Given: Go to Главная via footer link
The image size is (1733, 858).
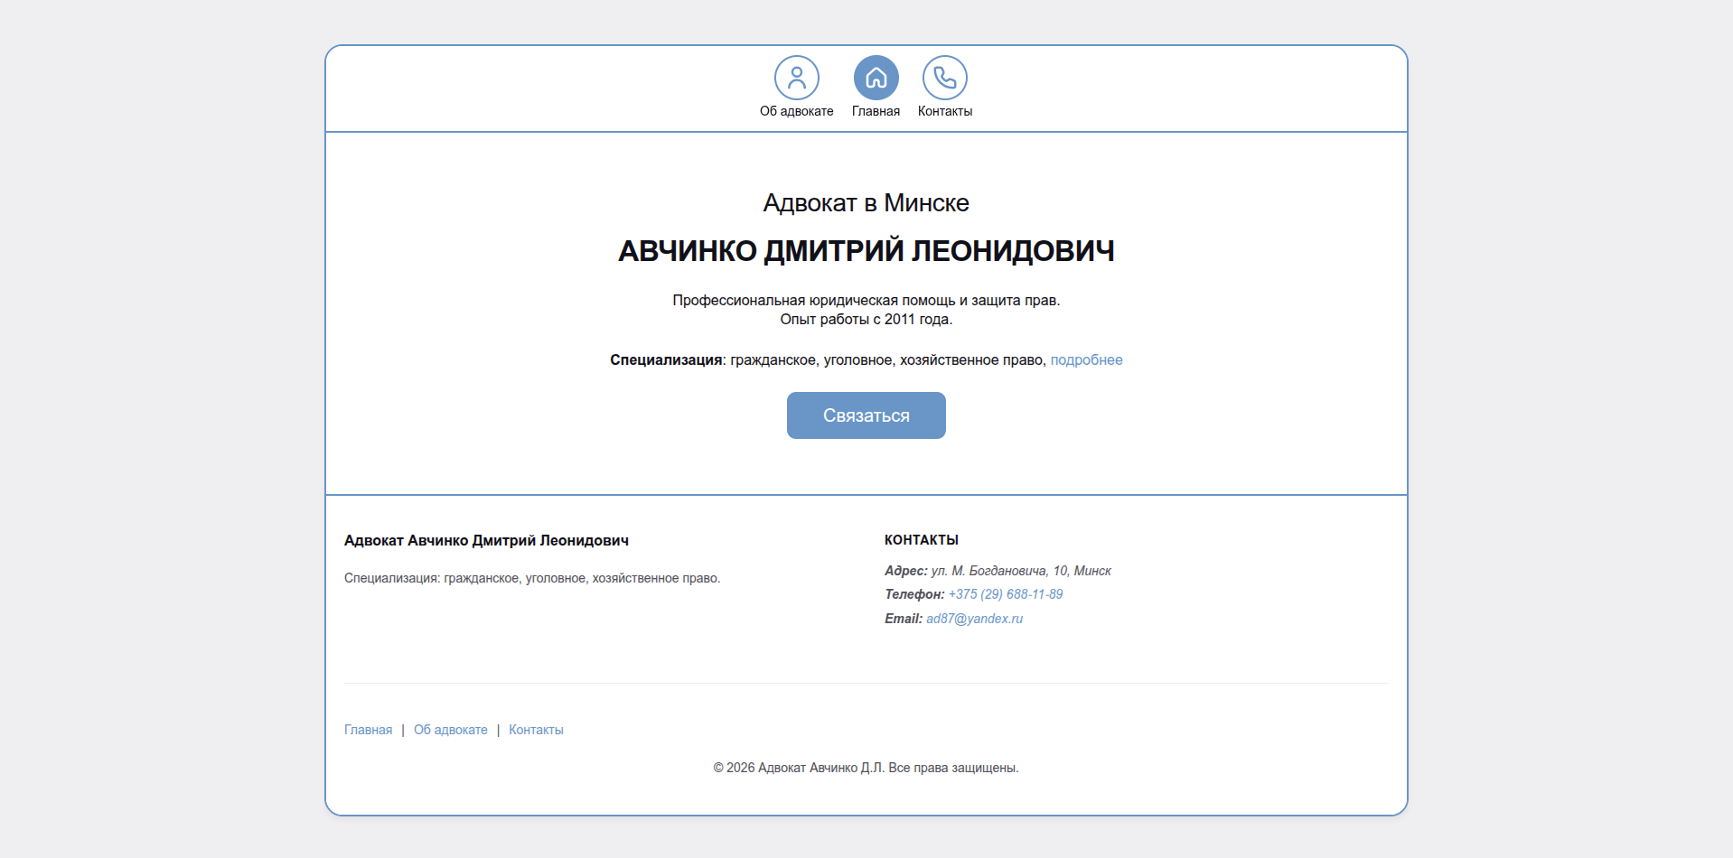Looking at the screenshot, I should (368, 730).
